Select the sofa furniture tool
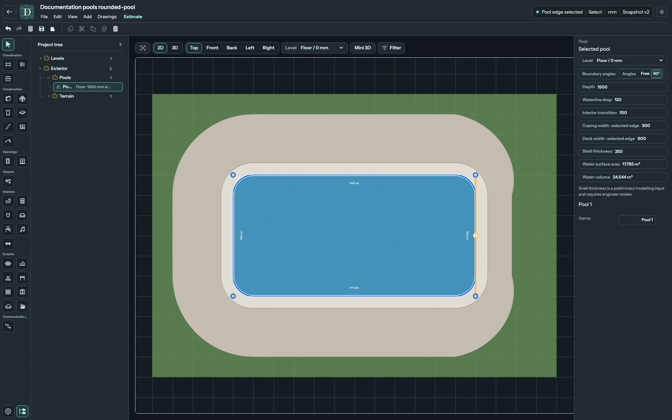This screenshot has width=672, height=420. click(22, 215)
